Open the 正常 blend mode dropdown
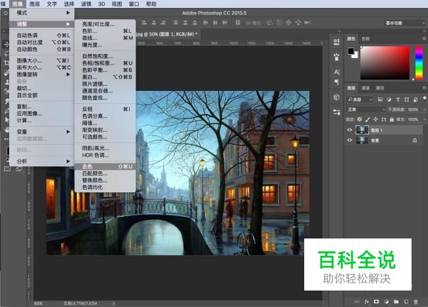Viewport: 428px width, 307px height. pyautogui.click(x=365, y=109)
